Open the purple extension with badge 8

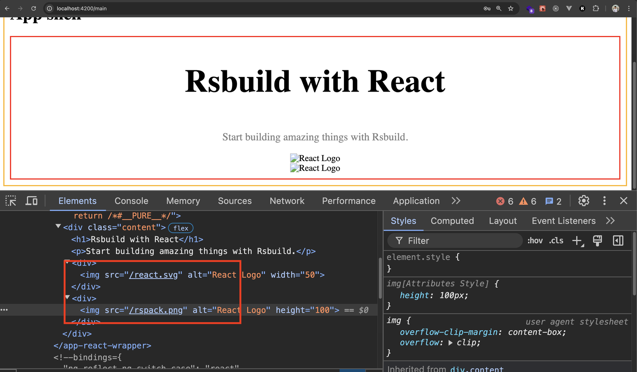coord(530,8)
